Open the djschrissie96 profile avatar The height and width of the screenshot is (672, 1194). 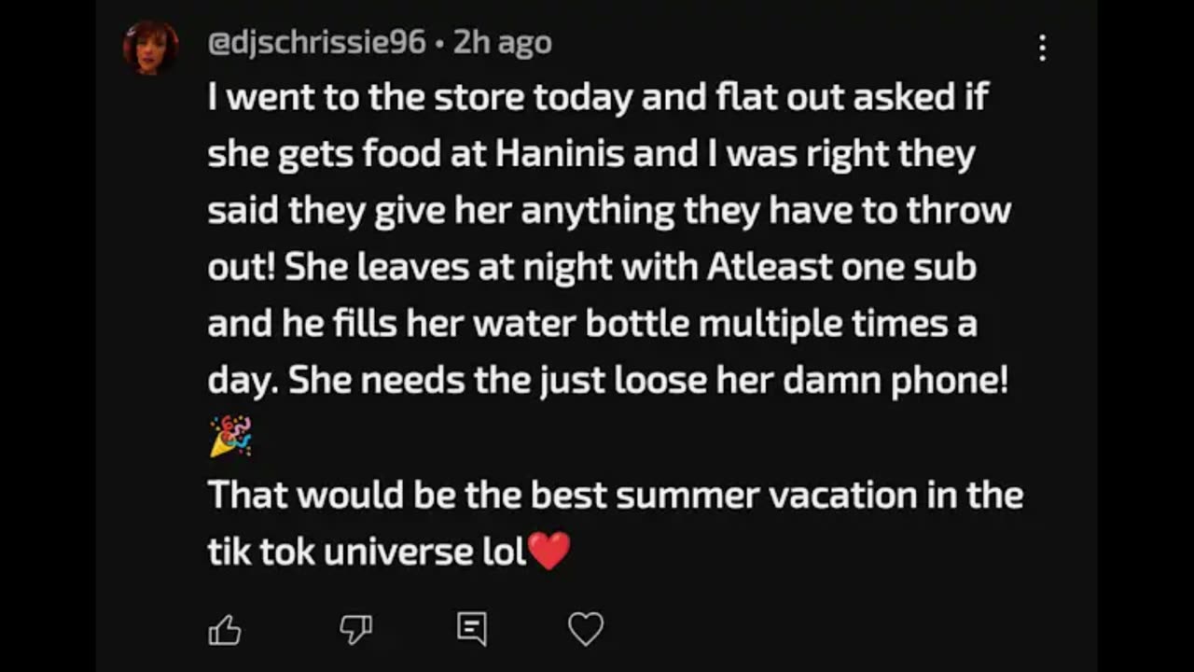click(x=151, y=47)
